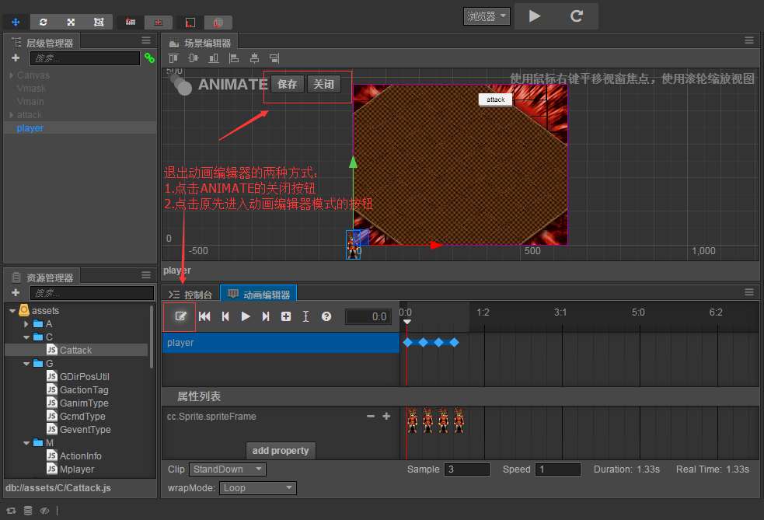The image size is (764, 520).
Task: Open the Clip StandDown dropdown
Action: click(227, 469)
